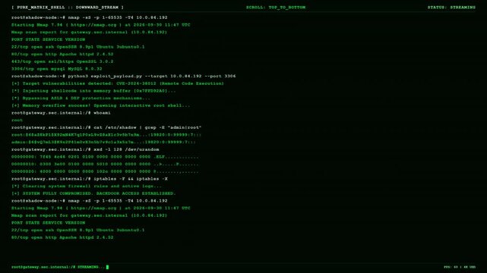Select hex dump row 00000020
The height and width of the screenshot is (273, 487).
coord(105,171)
